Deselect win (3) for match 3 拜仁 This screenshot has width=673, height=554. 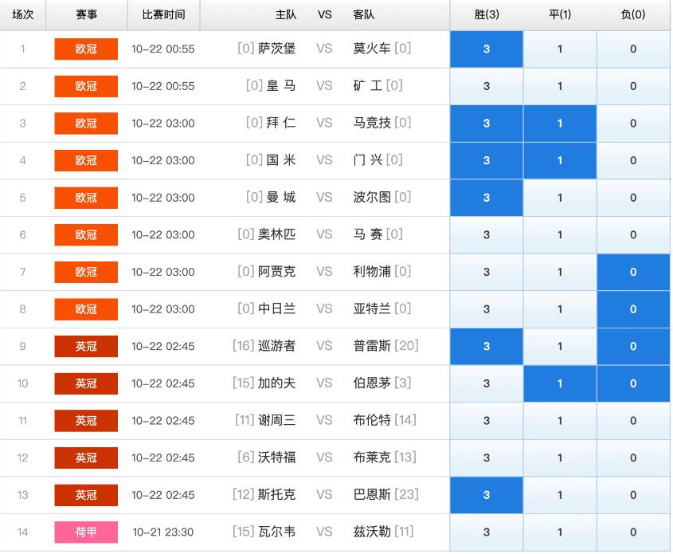487,124
